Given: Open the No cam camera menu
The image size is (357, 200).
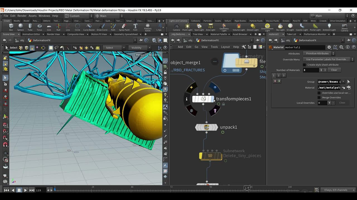Looking at the screenshot, I should [154, 55].
